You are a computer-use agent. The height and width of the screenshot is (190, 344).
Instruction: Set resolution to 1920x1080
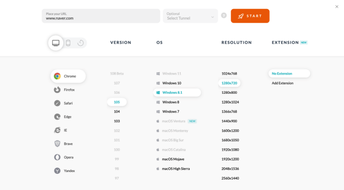[x=230, y=150]
